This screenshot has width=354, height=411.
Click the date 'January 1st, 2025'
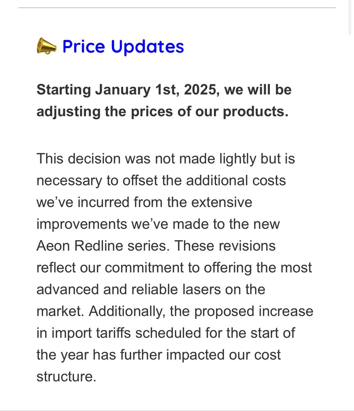(x=156, y=90)
